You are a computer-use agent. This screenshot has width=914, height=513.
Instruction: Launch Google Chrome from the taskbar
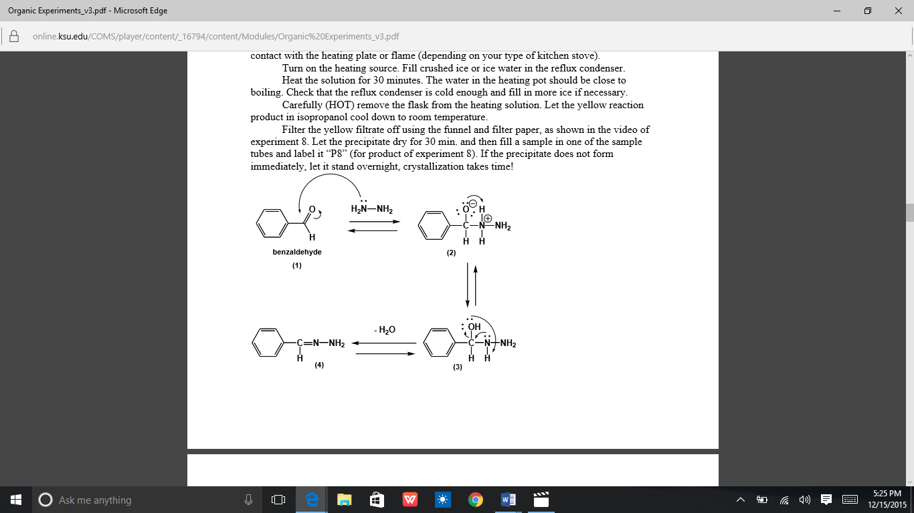[475, 500]
